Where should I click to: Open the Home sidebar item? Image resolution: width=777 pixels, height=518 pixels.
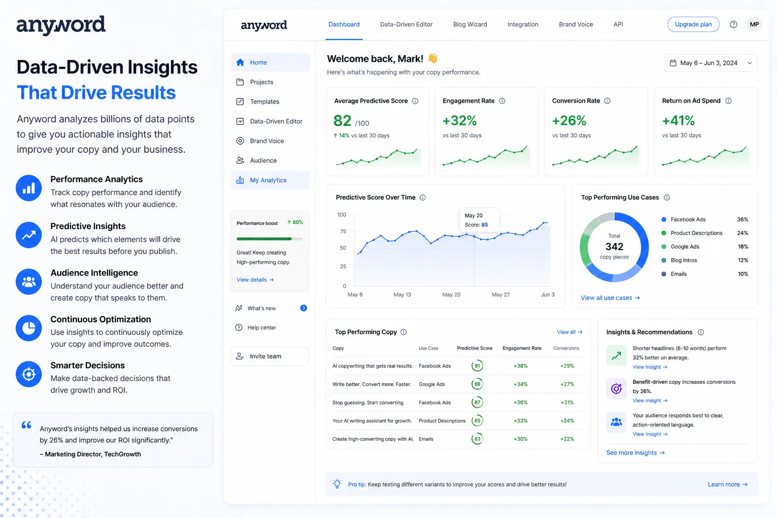point(270,62)
